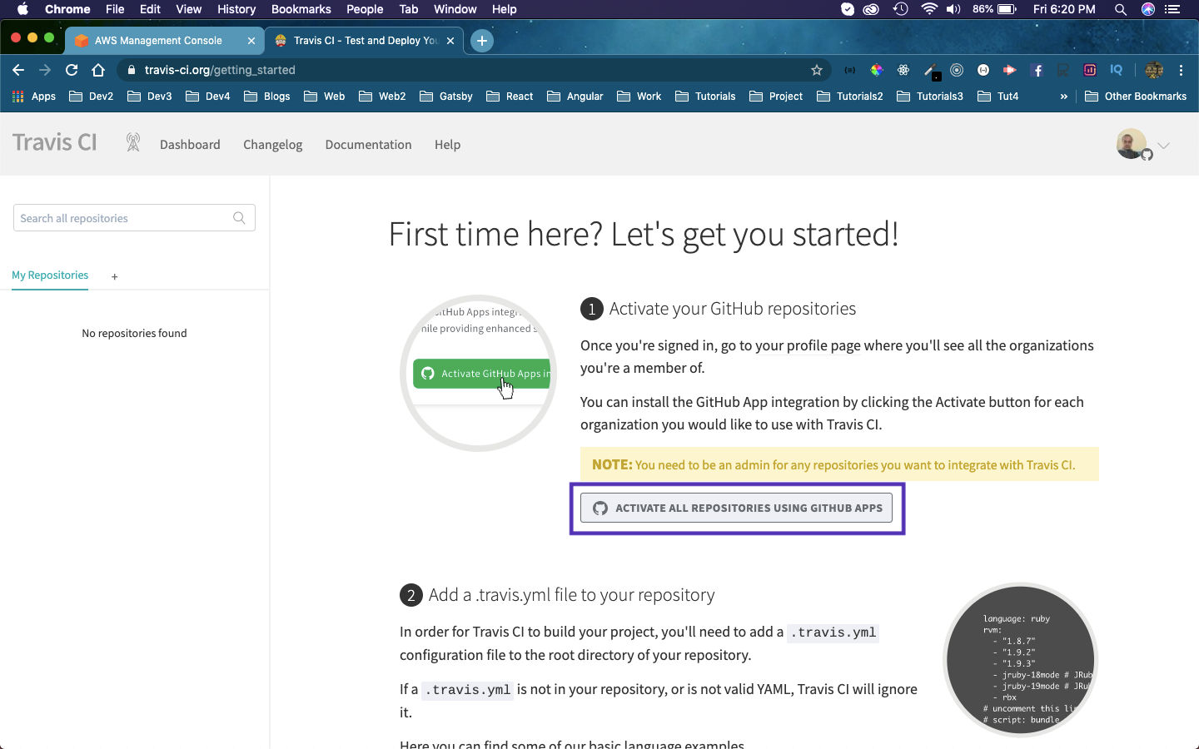Click the search magnifier in the repositories box
Image resolution: width=1199 pixels, height=749 pixels.
(239, 218)
